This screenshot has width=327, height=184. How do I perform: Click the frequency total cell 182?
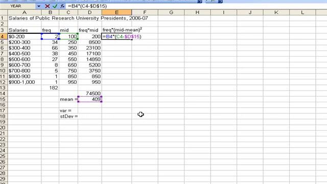point(50,88)
